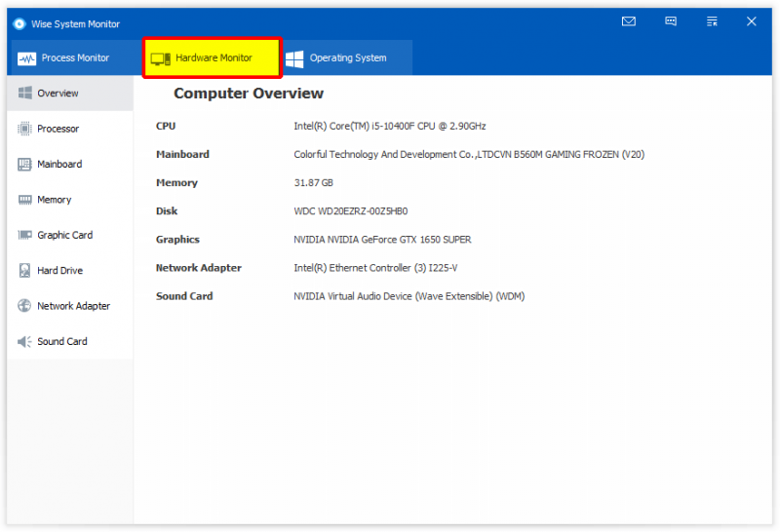780x532 pixels.
Task: Click the Network Adapter globe icon
Action: (x=24, y=305)
